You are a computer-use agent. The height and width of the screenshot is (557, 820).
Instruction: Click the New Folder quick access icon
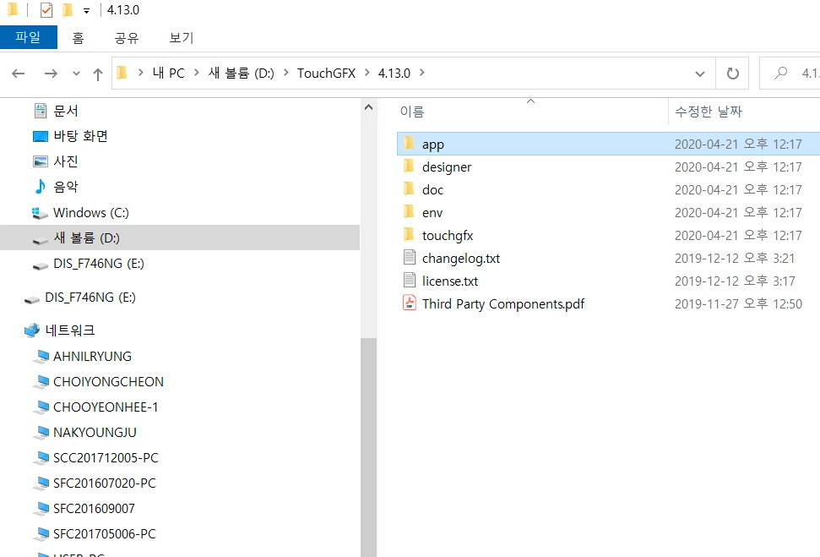(68, 10)
